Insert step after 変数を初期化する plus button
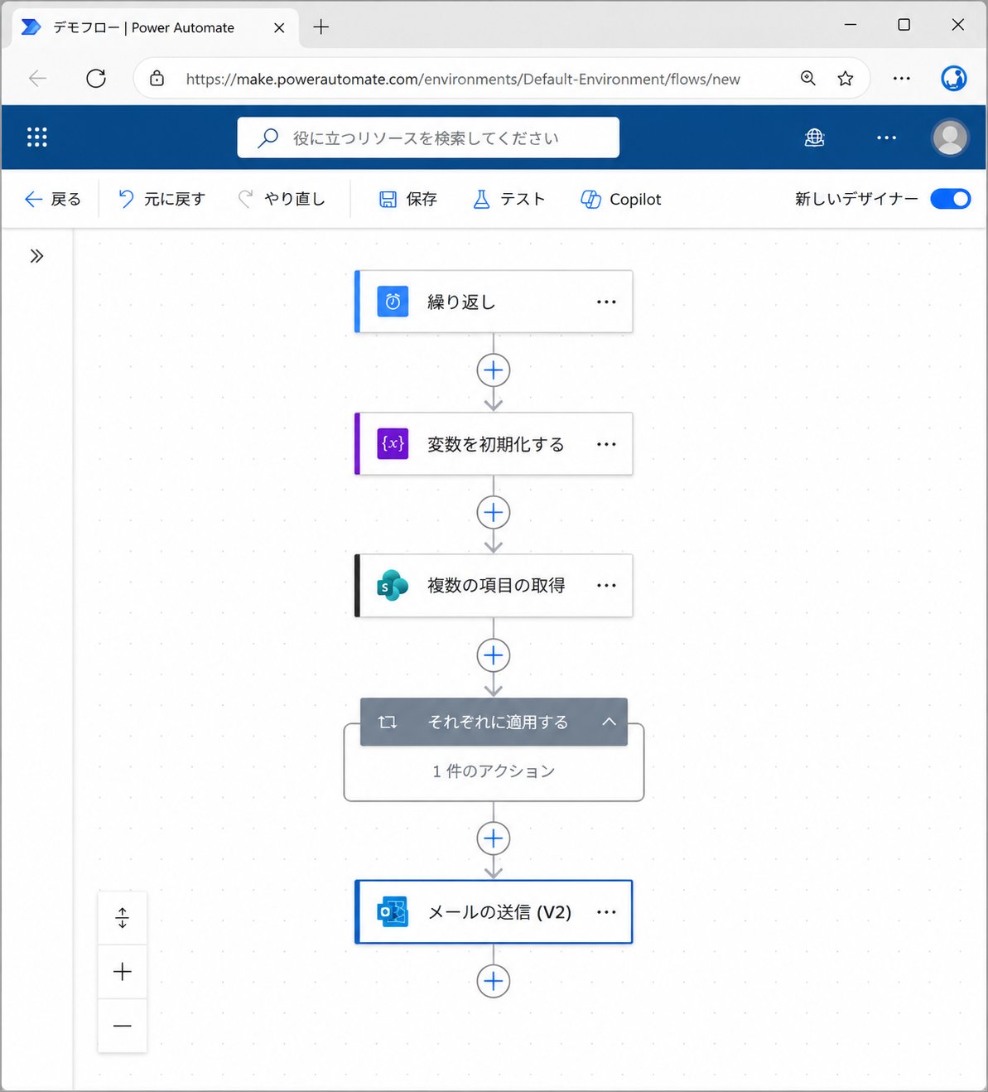The height and width of the screenshot is (1092, 988). (494, 513)
